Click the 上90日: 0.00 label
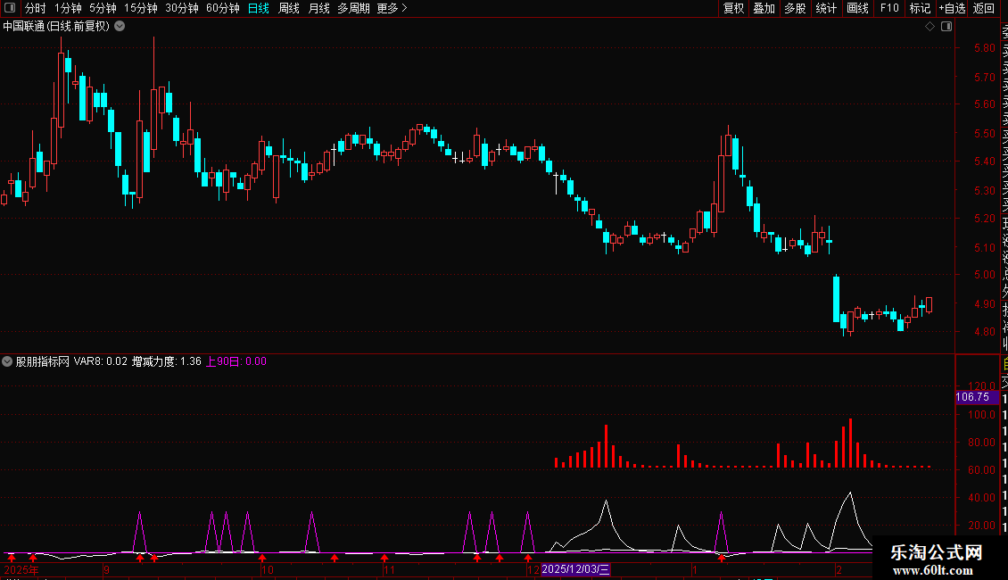The image size is (1008, 580). 235,361
